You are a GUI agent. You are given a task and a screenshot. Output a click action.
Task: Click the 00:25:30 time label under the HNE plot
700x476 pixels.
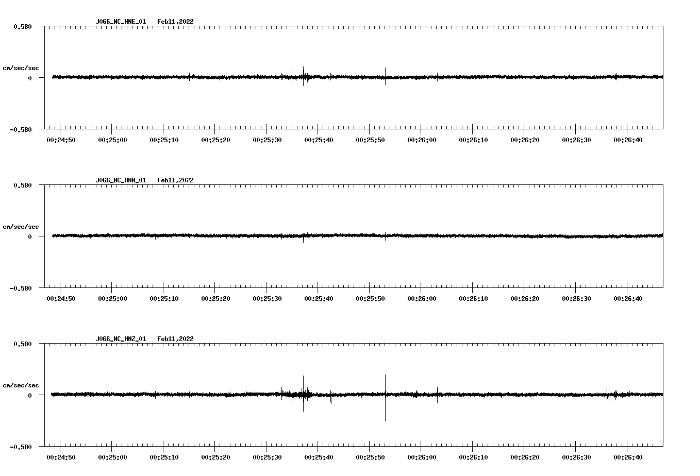pos(267,140)
